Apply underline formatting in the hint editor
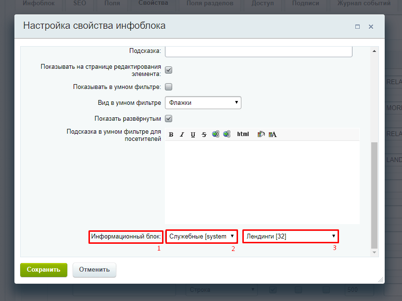Viewport: 402px width, 301px height. click(192, 134)
